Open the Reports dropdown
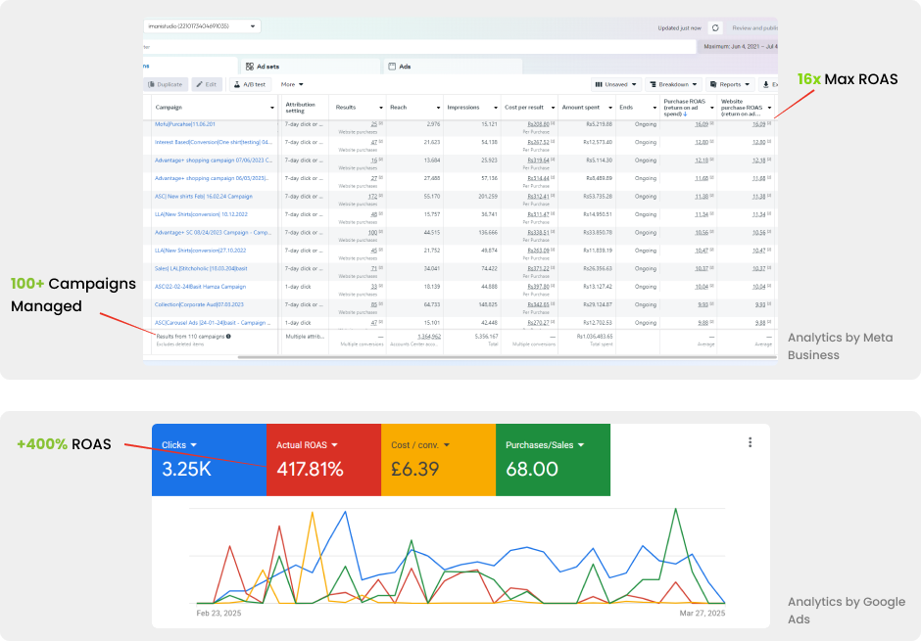The width and height of the screenshot is (921, 641). (730, 85)
